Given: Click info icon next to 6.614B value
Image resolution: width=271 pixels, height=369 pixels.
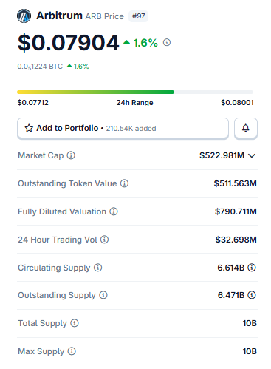Looking at the screenshot, I should 252,268.
